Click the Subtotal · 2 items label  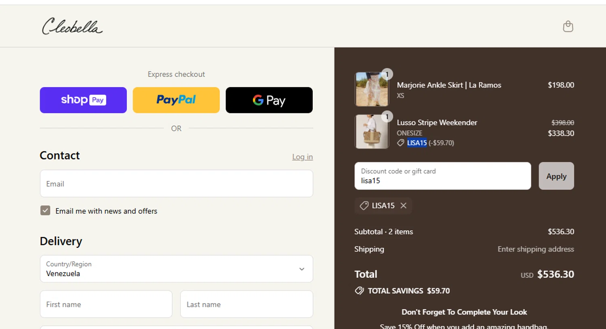(383, 232)
